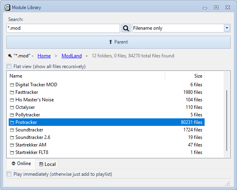
Task: Close the Module Library window
Action: 228,7
